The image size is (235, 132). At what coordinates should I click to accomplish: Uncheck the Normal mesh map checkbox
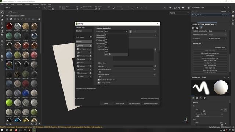click(x=77, y=45)
